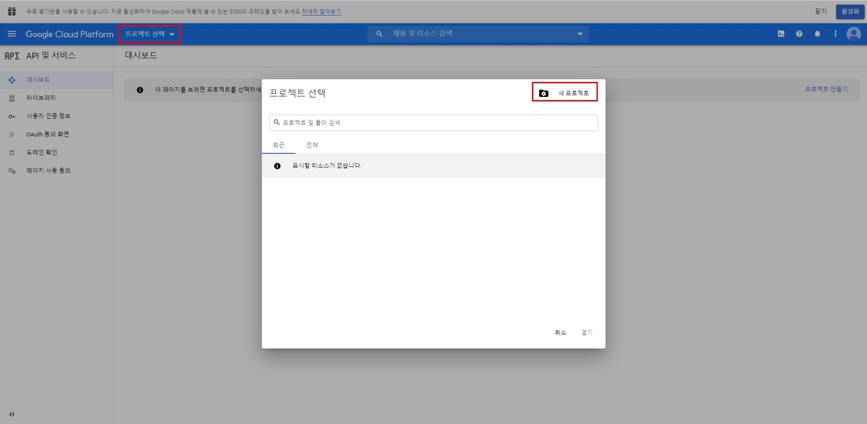The image size is (867, 424).
Task: Click the info icon beside 표시할 리소스가 없습니다
Action: tap(277, 166)
